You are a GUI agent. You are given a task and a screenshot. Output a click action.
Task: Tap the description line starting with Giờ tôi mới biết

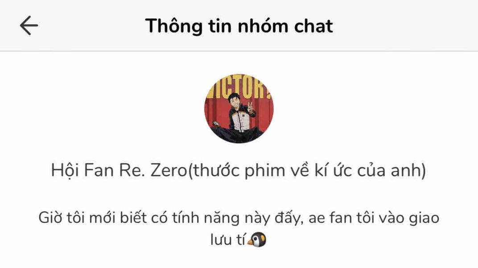click(x=239, y=218)
